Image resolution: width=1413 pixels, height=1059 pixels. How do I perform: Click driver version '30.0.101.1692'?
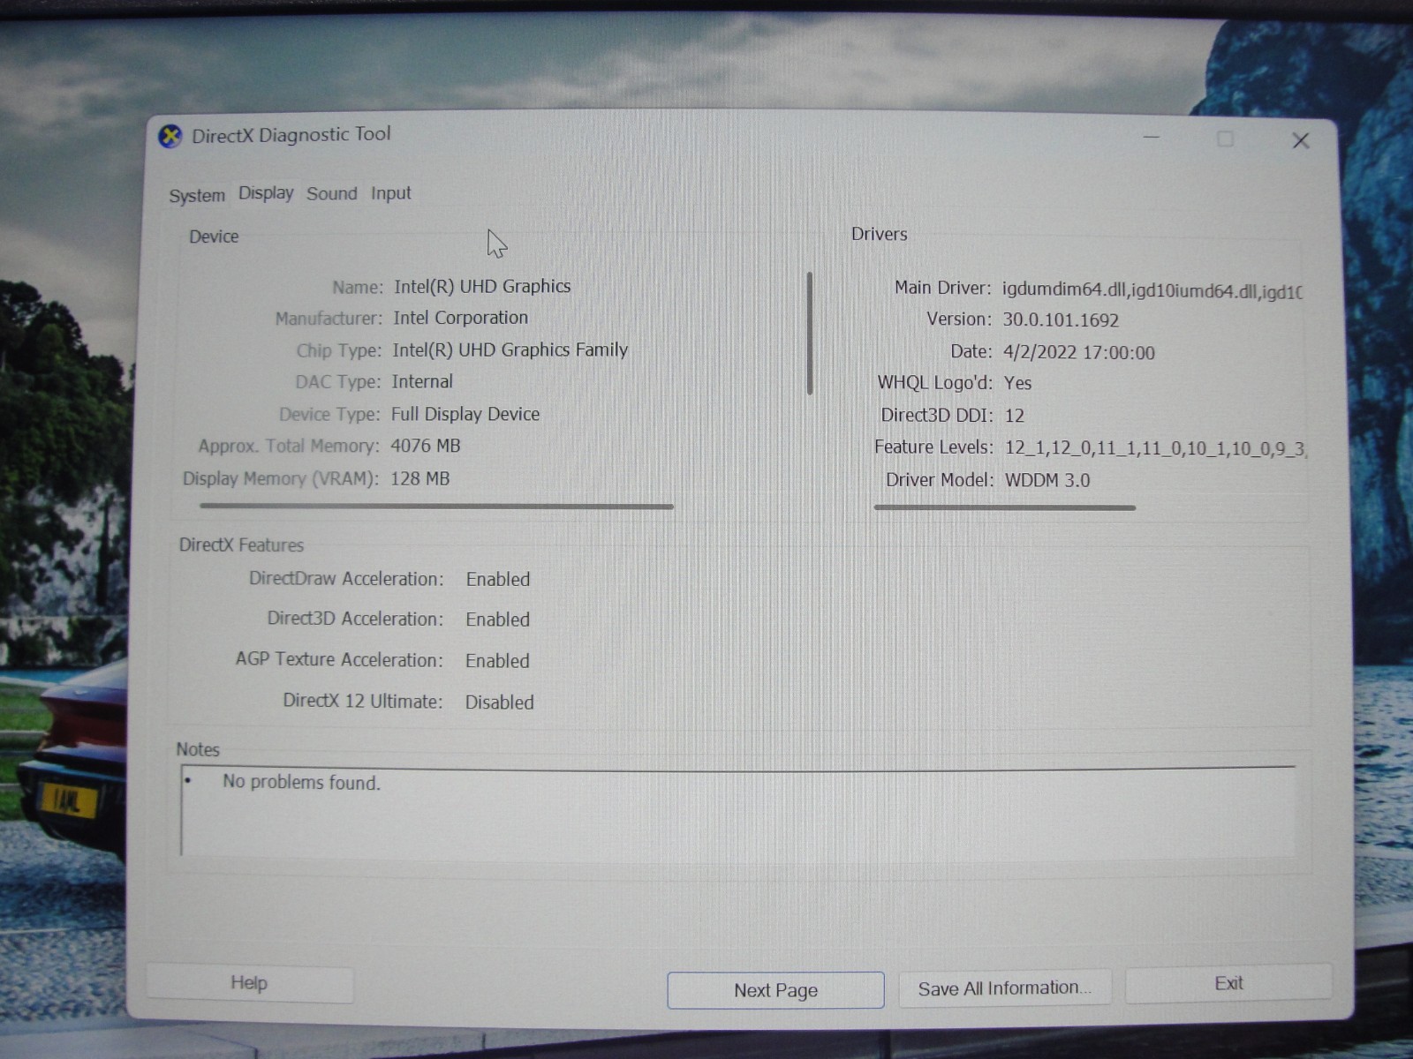tap(1061, 320)
